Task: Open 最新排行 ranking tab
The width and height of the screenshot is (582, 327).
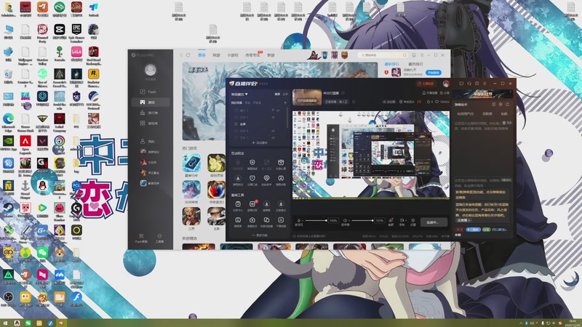Action: [x=391, y=64]
